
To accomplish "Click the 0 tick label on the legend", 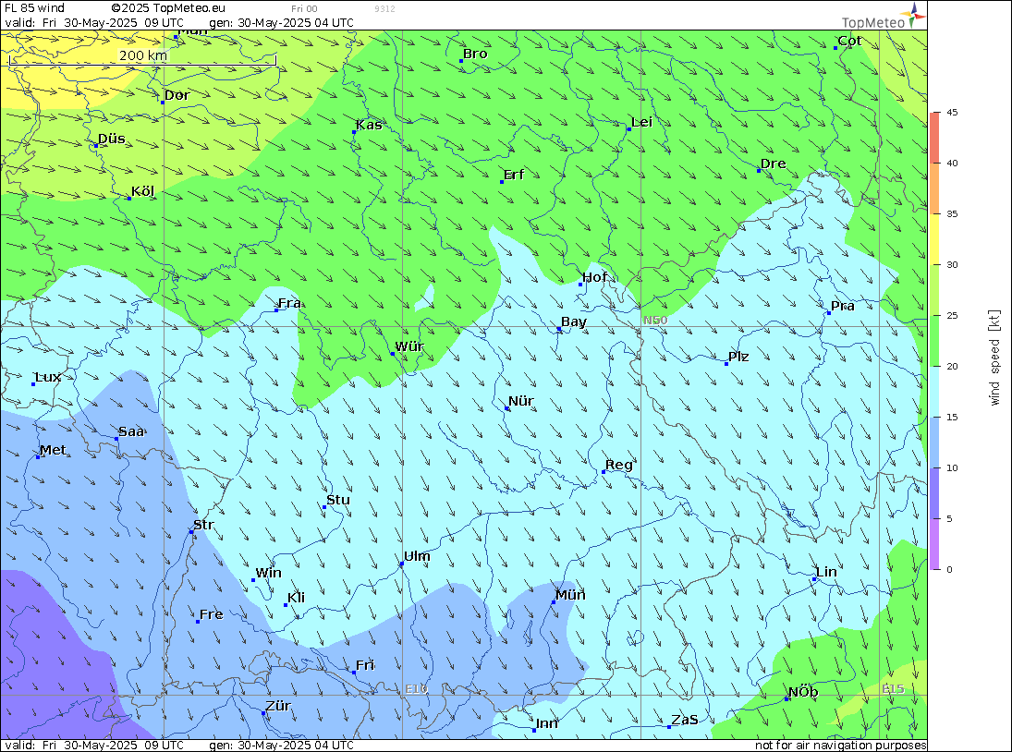I will 949,569.
